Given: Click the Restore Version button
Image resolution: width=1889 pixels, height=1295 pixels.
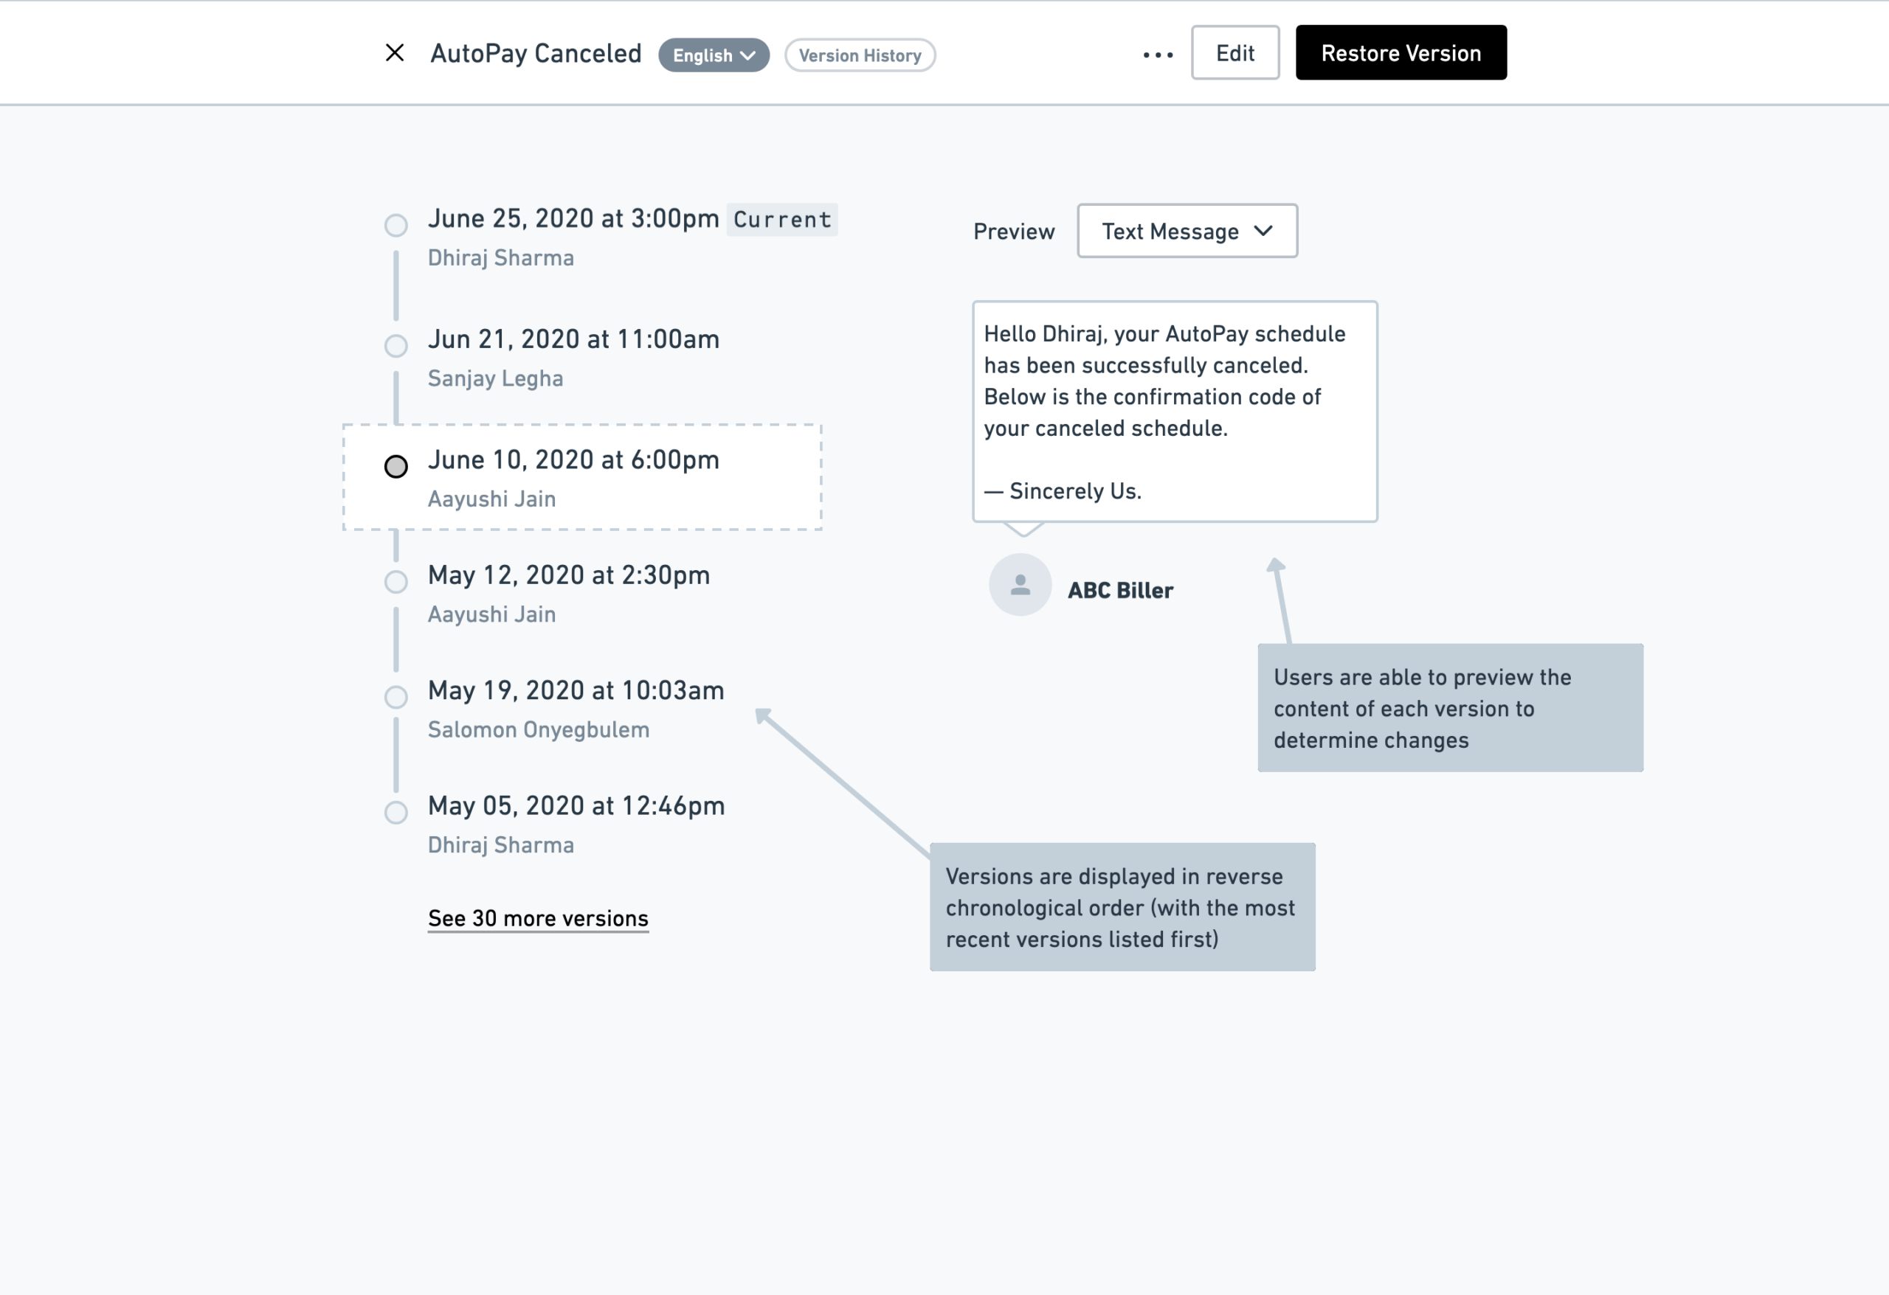Looking at the screenshot, I should [1401, 53].
